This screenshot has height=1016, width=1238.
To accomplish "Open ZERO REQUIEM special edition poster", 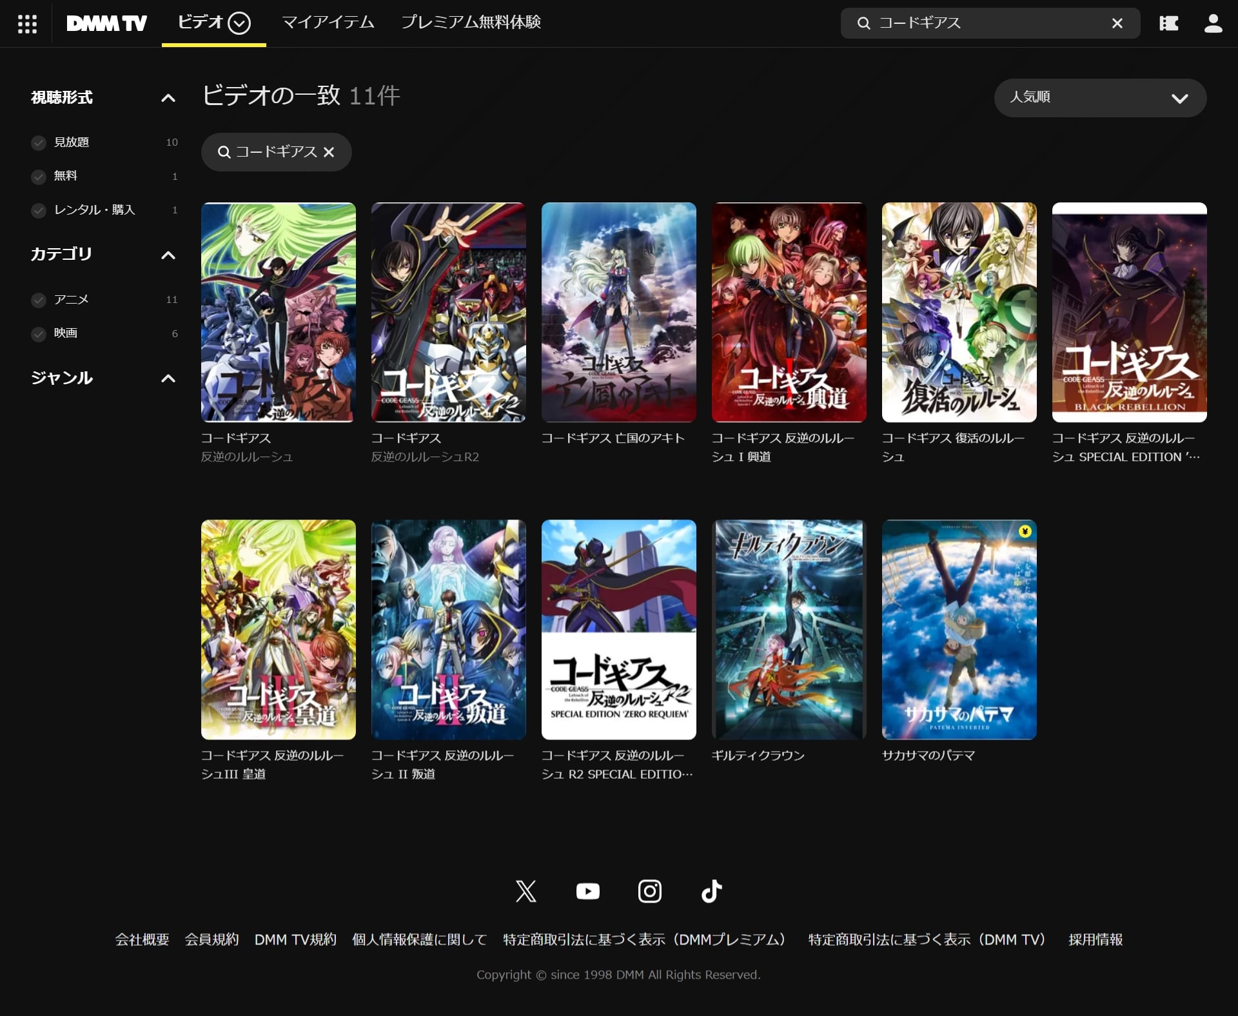I will coord(619,630).
